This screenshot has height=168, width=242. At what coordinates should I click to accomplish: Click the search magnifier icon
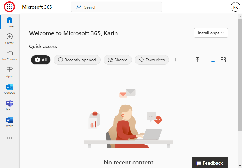tap(78, 7)
